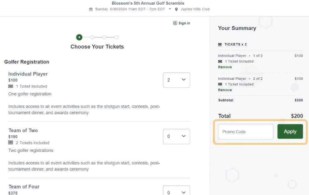Click the green Apply button
The image size is (309, 195).
coord(290,131)
